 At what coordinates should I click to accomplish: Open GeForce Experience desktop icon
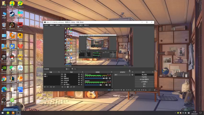pyautogui.click(x=4, y=70)
